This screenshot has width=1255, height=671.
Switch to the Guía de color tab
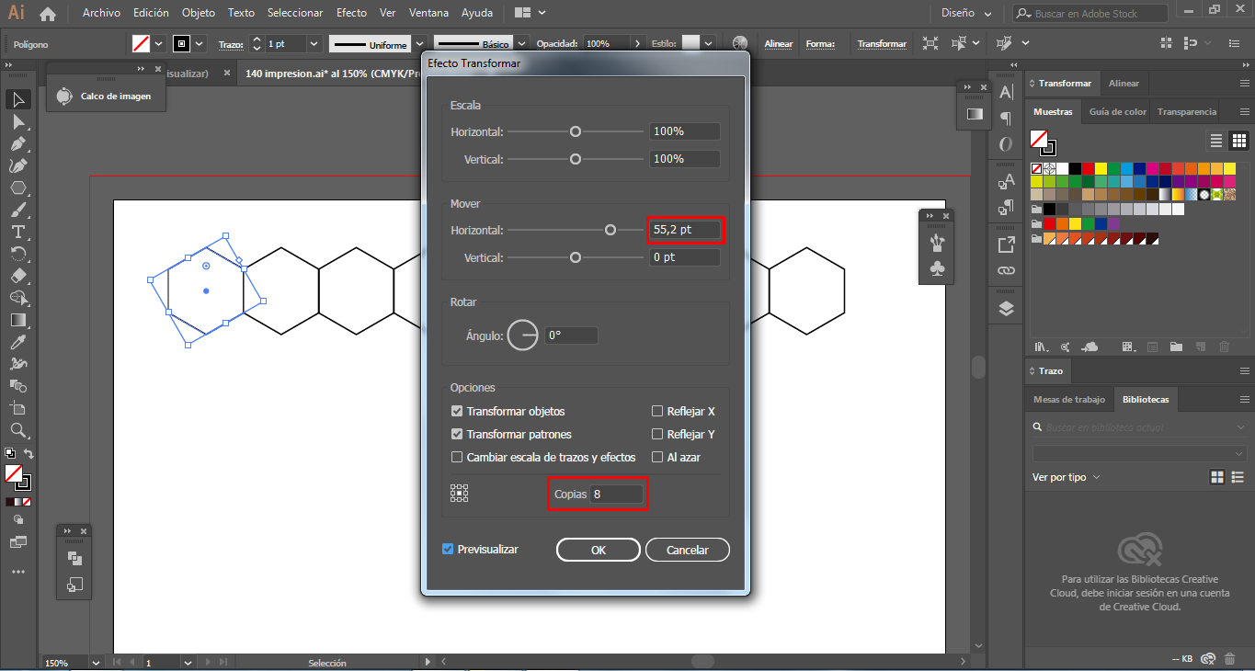pos(1118,111)
